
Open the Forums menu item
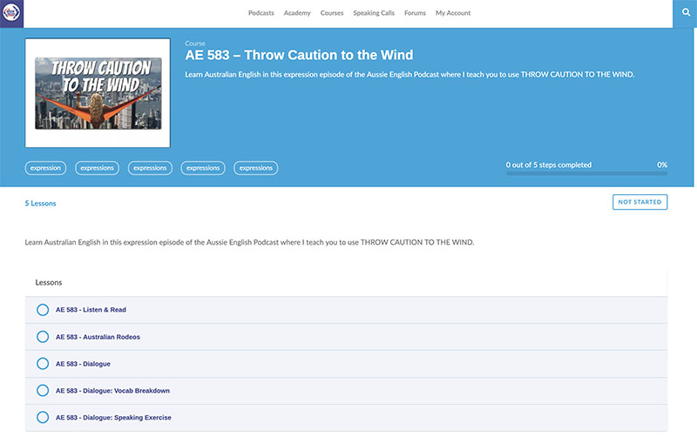coord(415,13)
